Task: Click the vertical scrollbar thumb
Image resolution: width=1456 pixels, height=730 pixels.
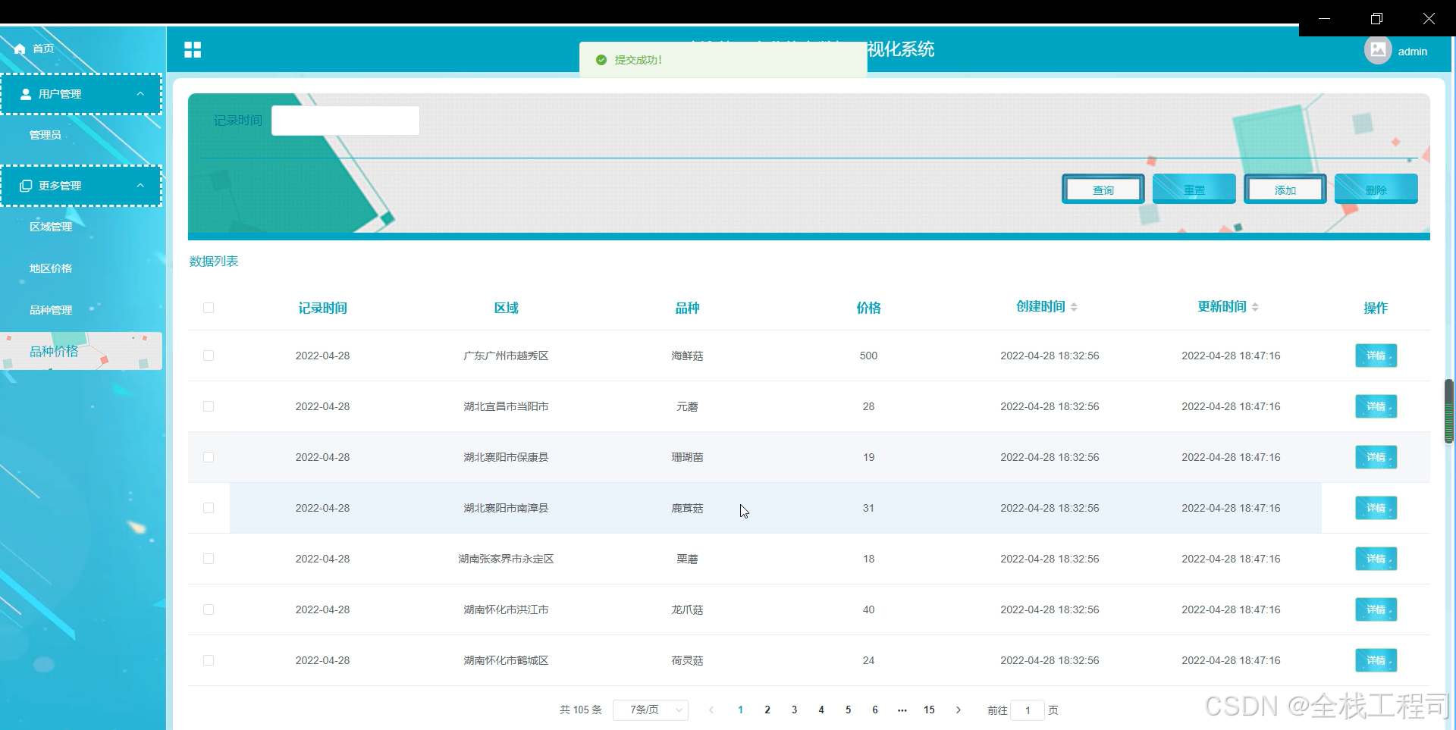Action: pos(1448,411)
